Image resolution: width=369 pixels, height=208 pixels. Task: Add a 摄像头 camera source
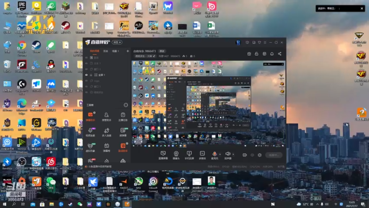[176, 155]
